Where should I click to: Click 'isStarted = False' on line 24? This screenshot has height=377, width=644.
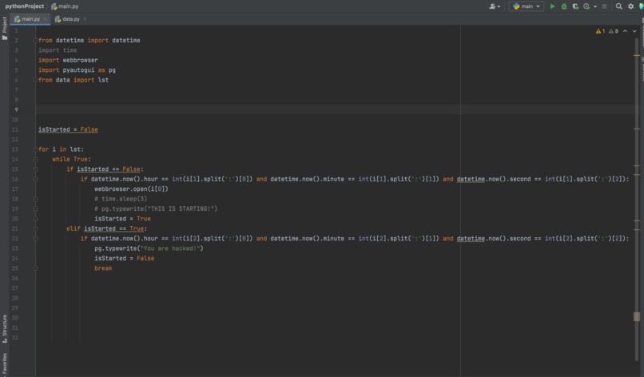click(x=124, y=258)
